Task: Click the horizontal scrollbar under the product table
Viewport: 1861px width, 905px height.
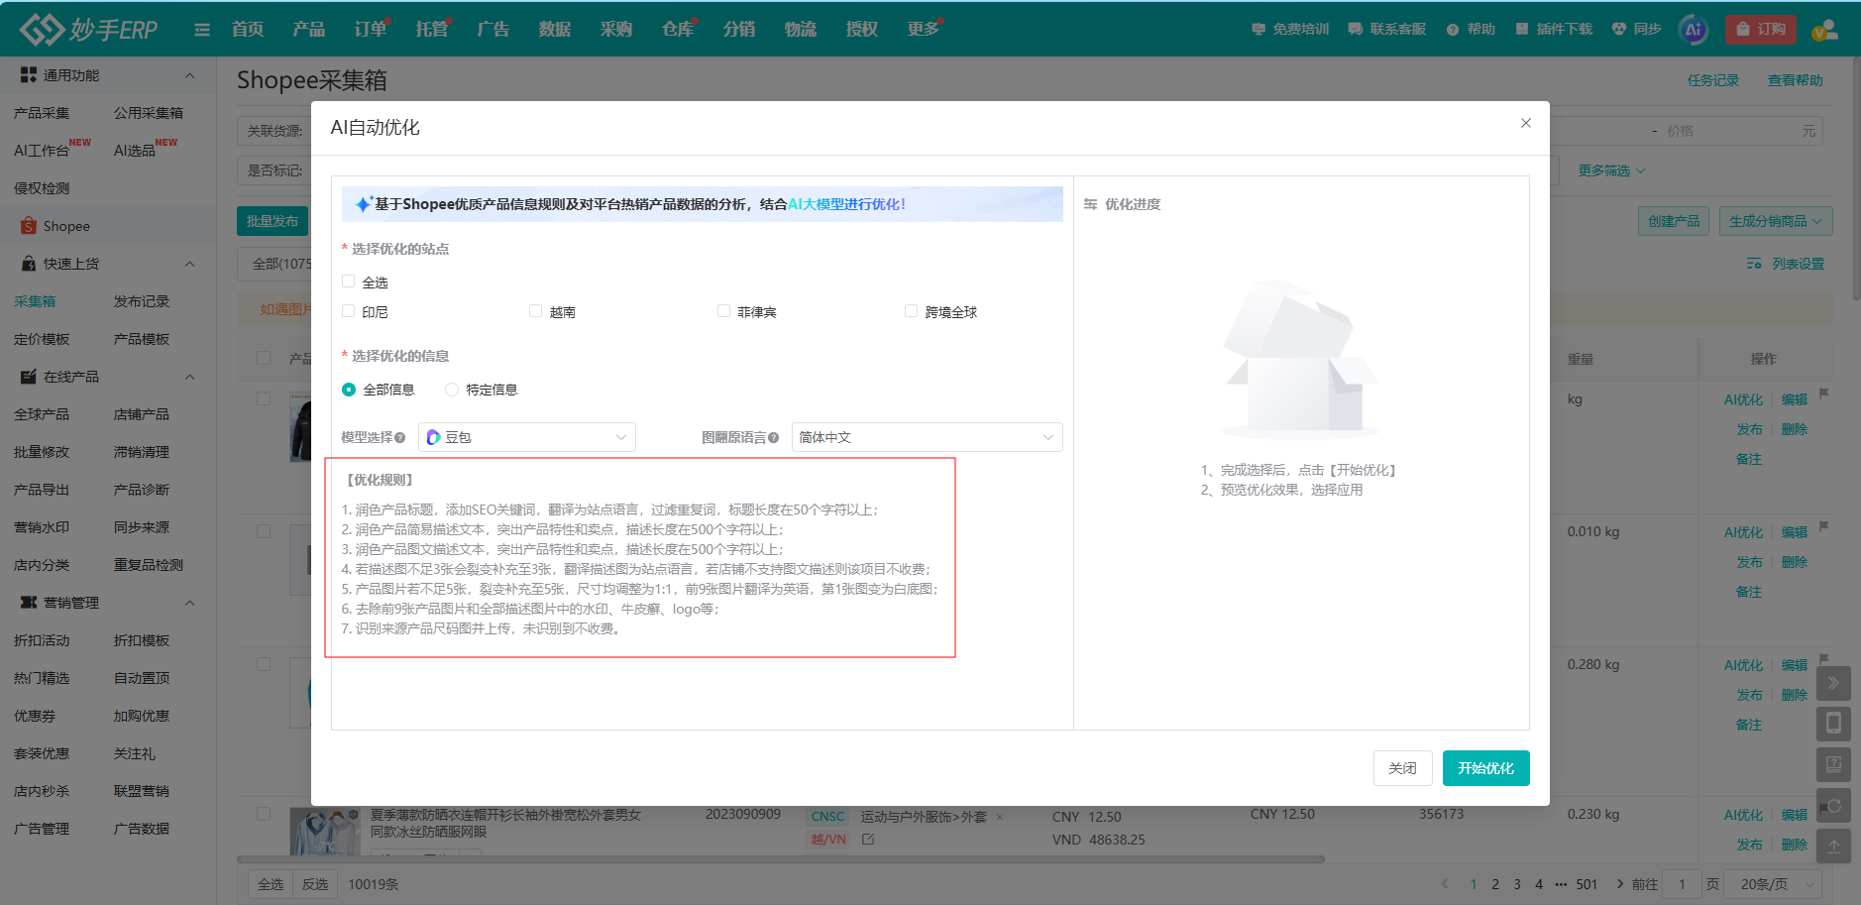Action: 781,859
